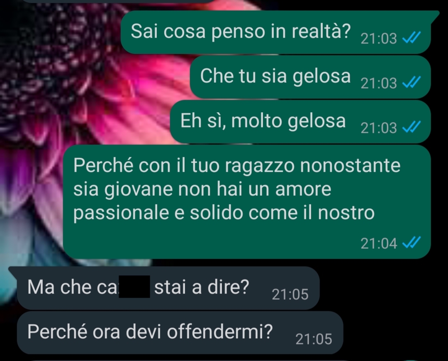Tap blue double check beside 'Che tu sia gelosa'
Screen dimensions: 448x361
click(x=411, y=82)
